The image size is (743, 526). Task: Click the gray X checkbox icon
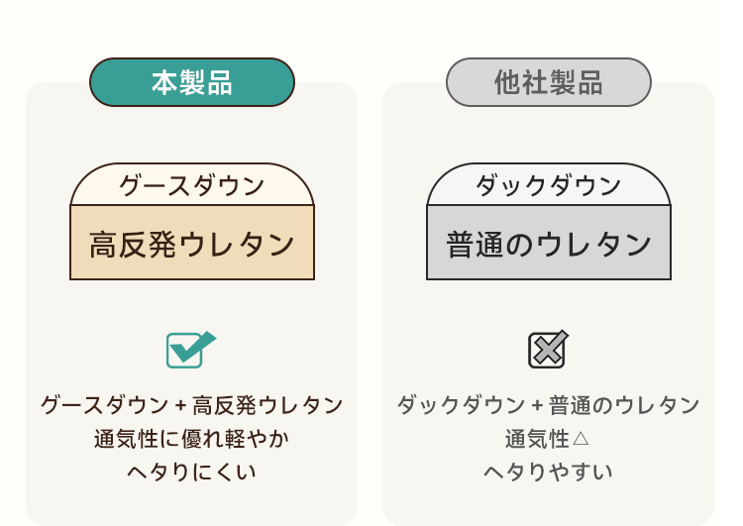[x=548, y=350]
